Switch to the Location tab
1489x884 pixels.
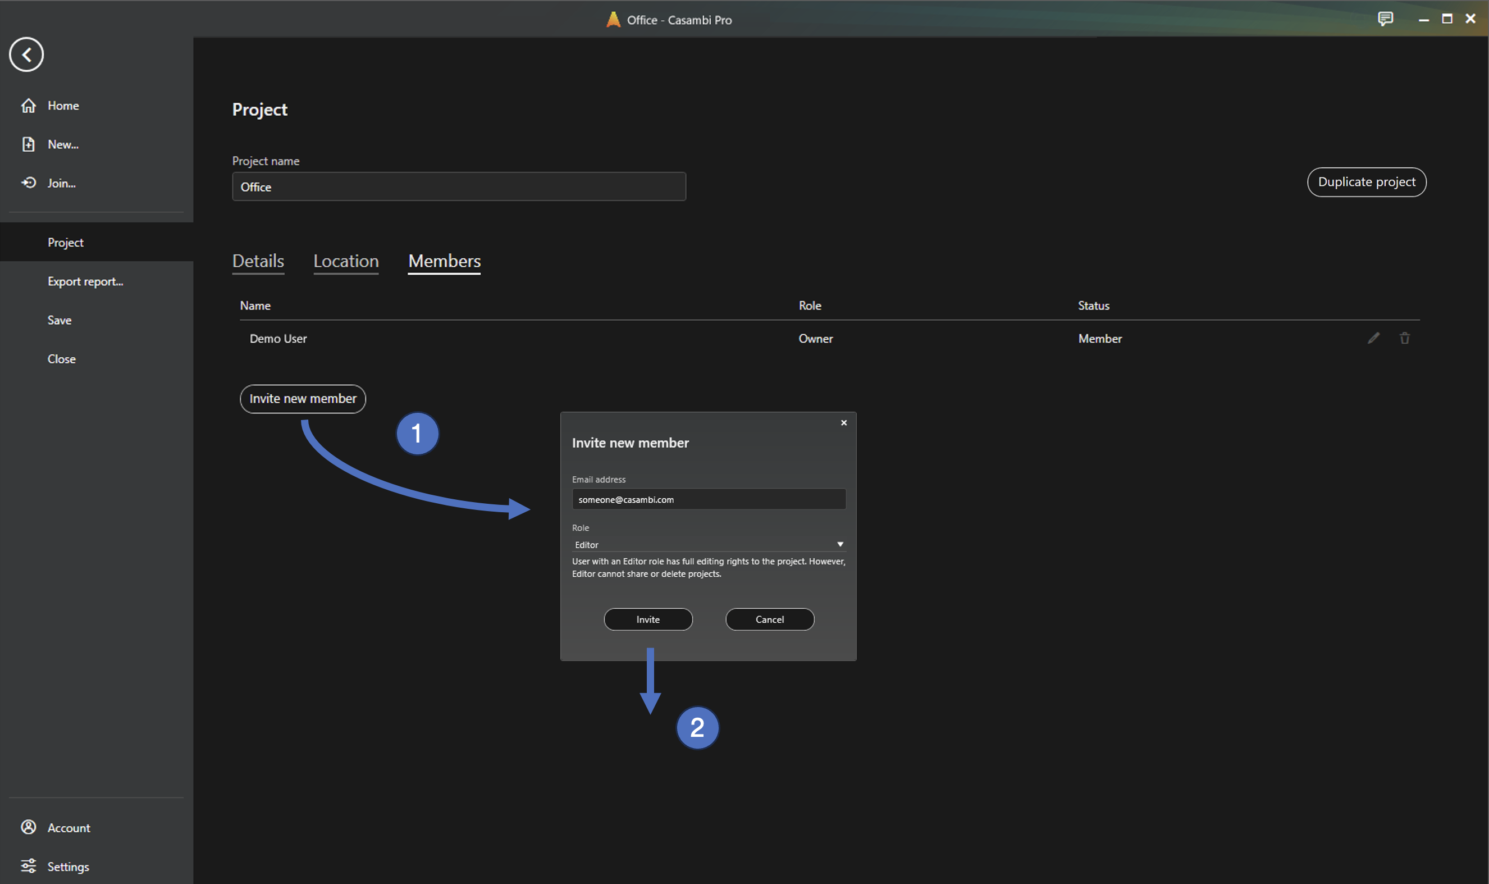[x=345, y=261]
